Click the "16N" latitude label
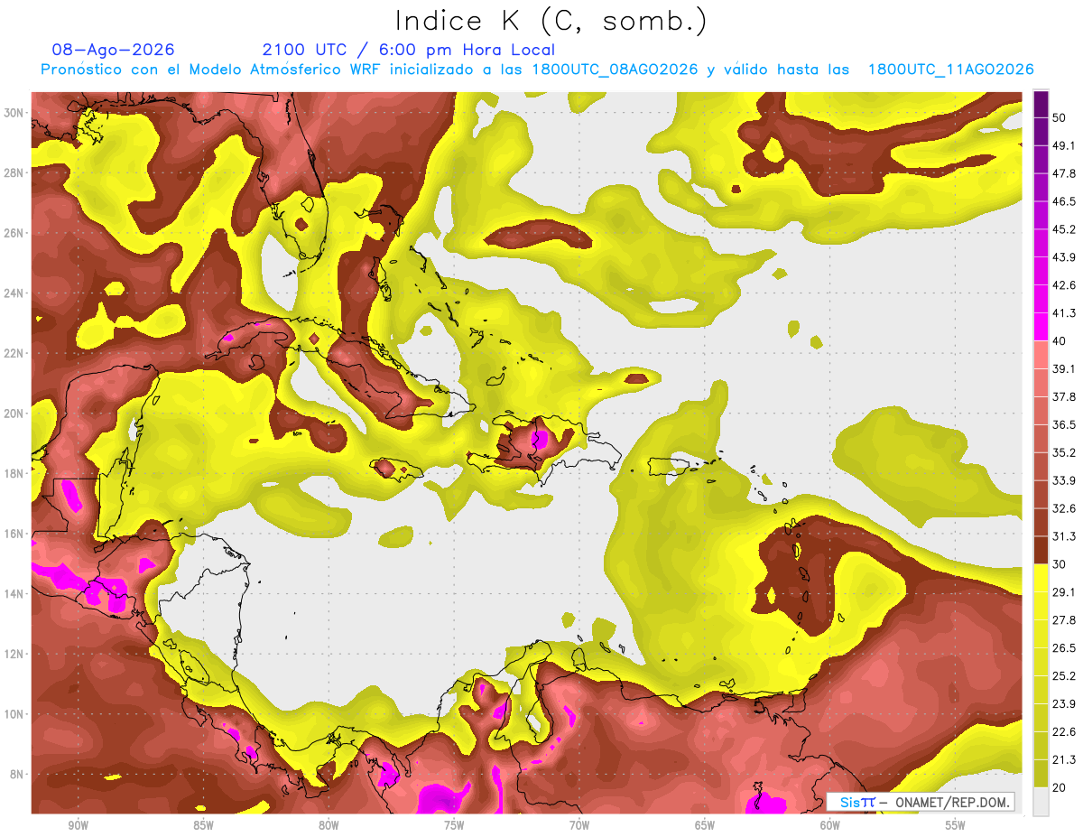1083x837 pixels. pyautogui.click(x=14, y=534)
